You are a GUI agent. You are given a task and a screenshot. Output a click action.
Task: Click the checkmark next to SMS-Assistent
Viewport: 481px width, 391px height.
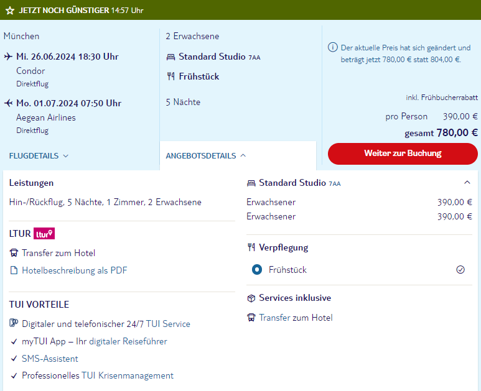click(14, 359)
